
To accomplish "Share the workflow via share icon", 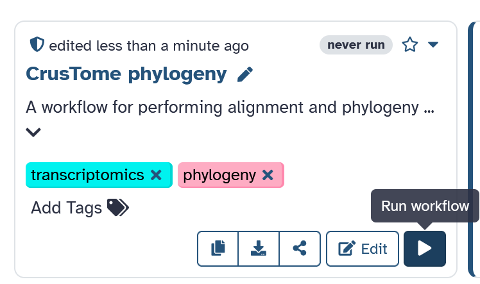I will point(299,248).
